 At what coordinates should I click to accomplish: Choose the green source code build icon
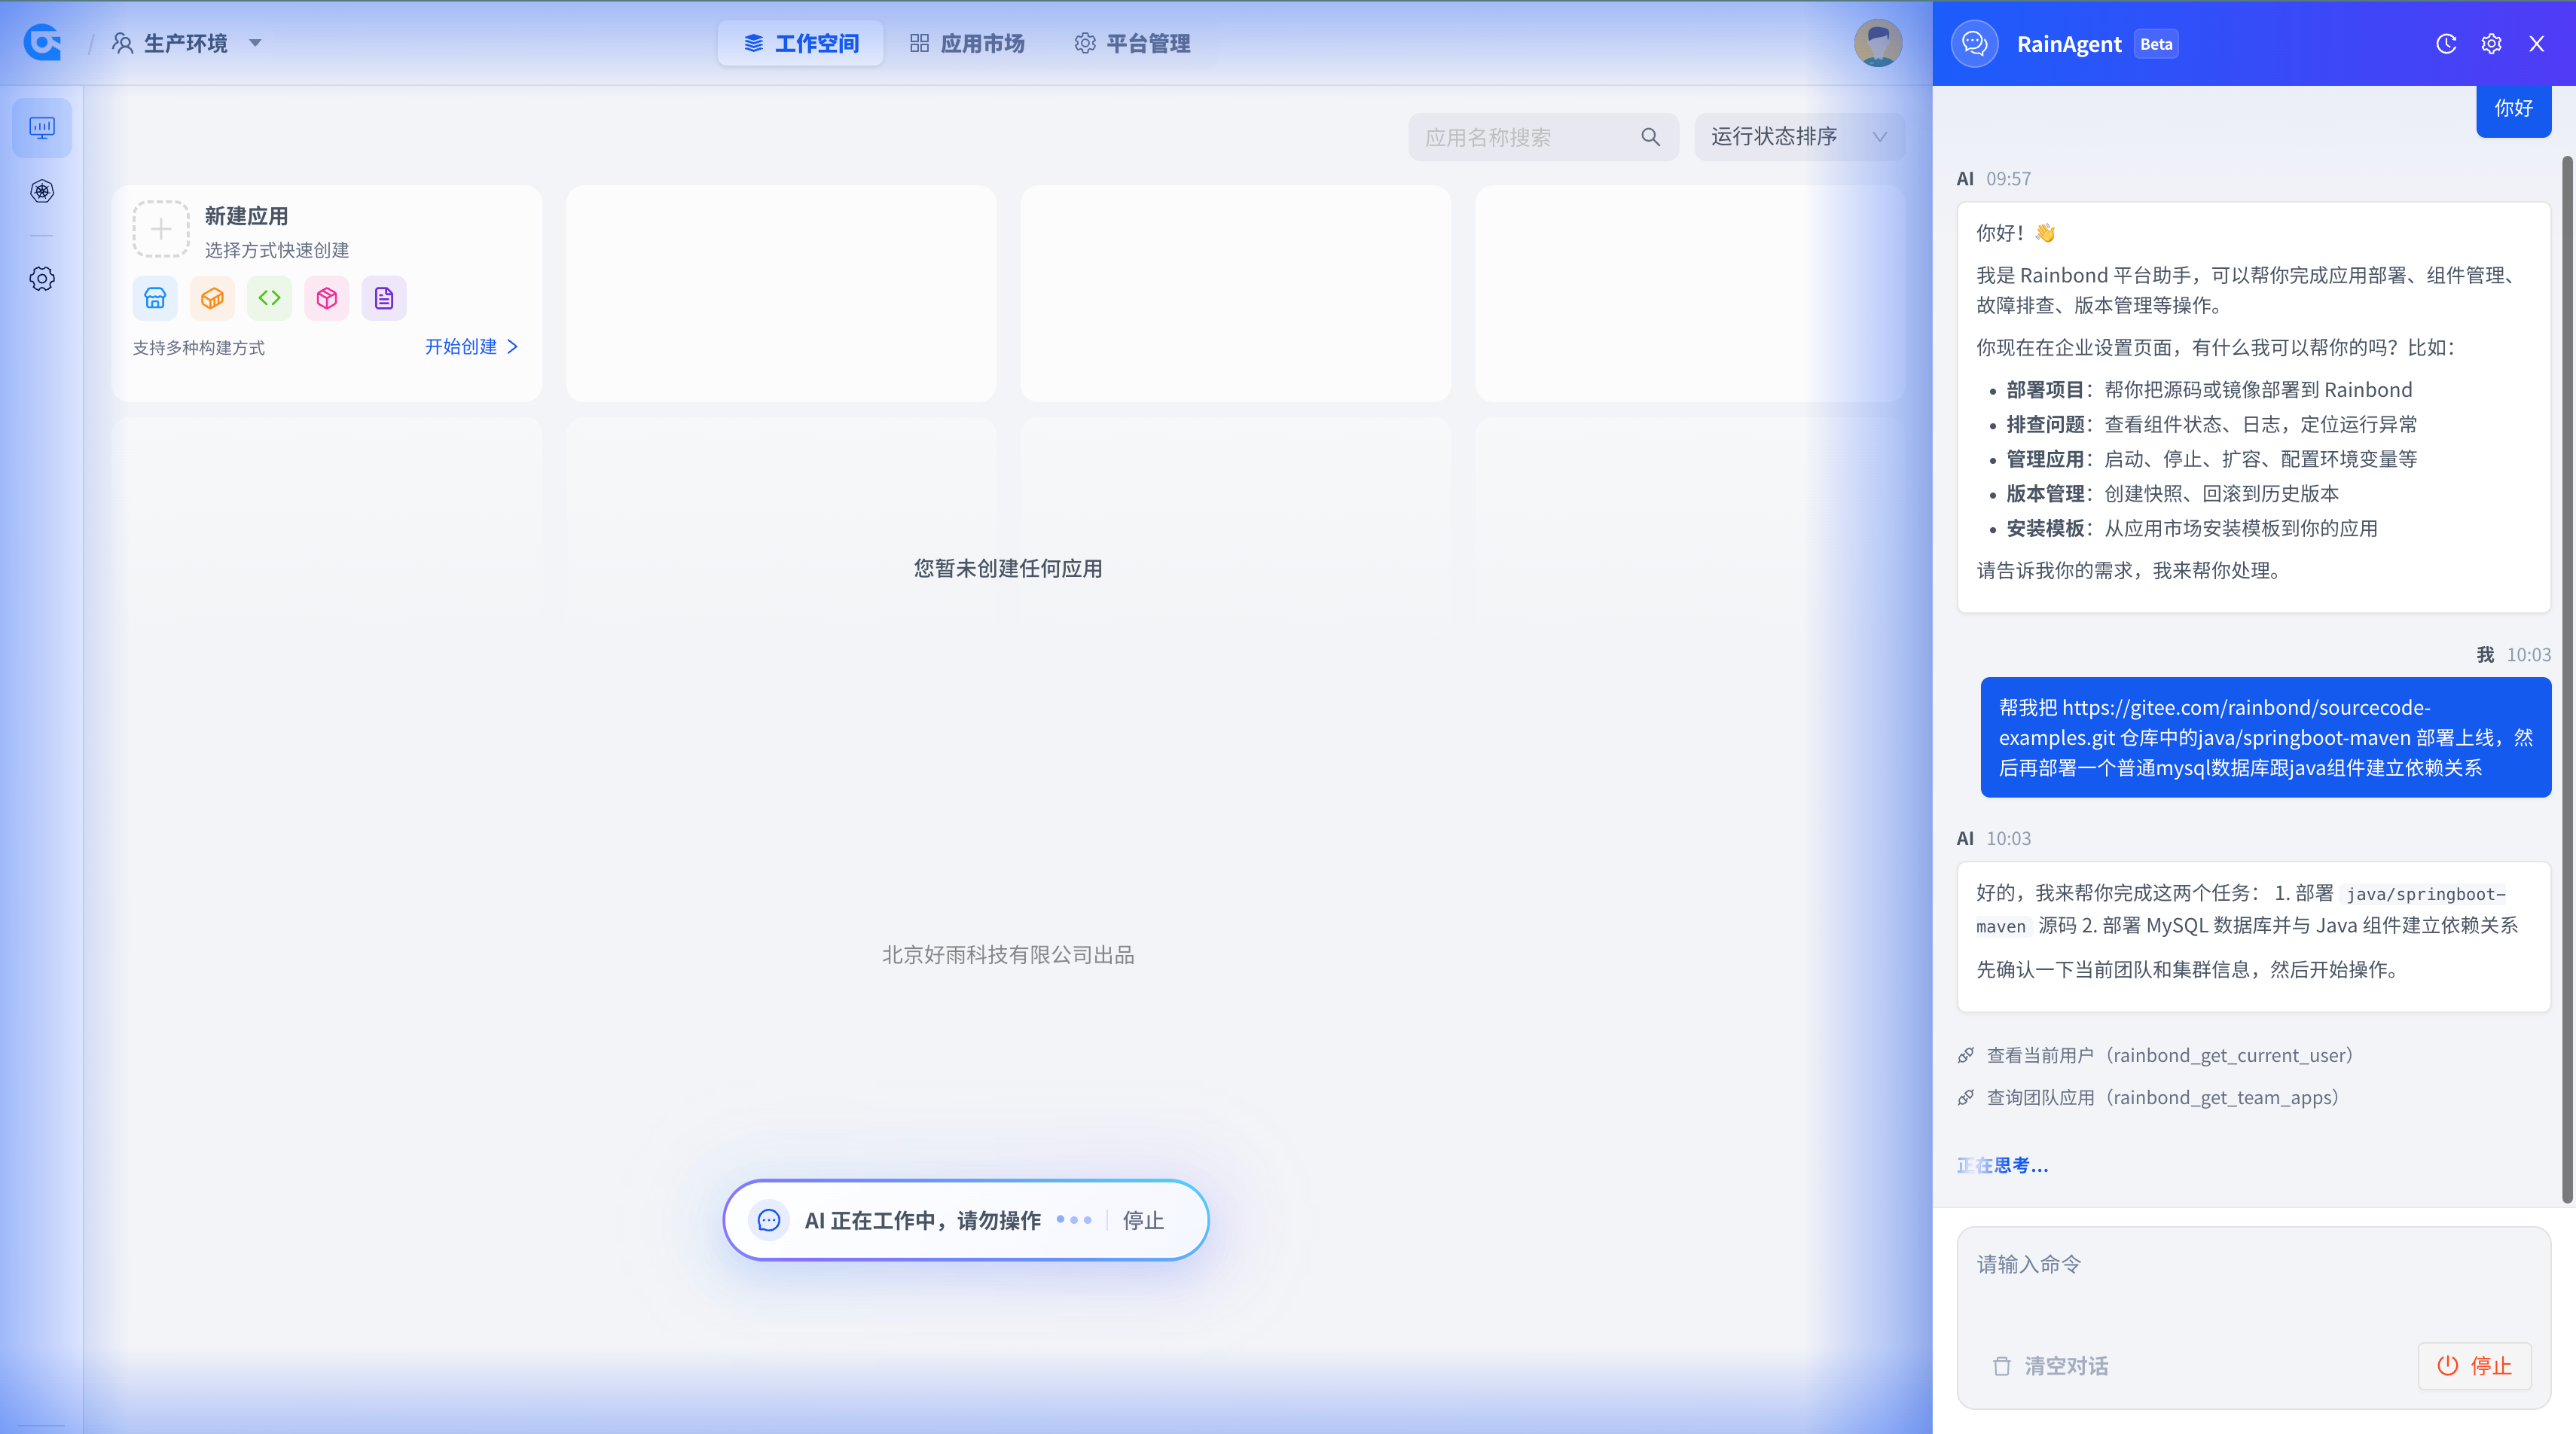[269, 298]
